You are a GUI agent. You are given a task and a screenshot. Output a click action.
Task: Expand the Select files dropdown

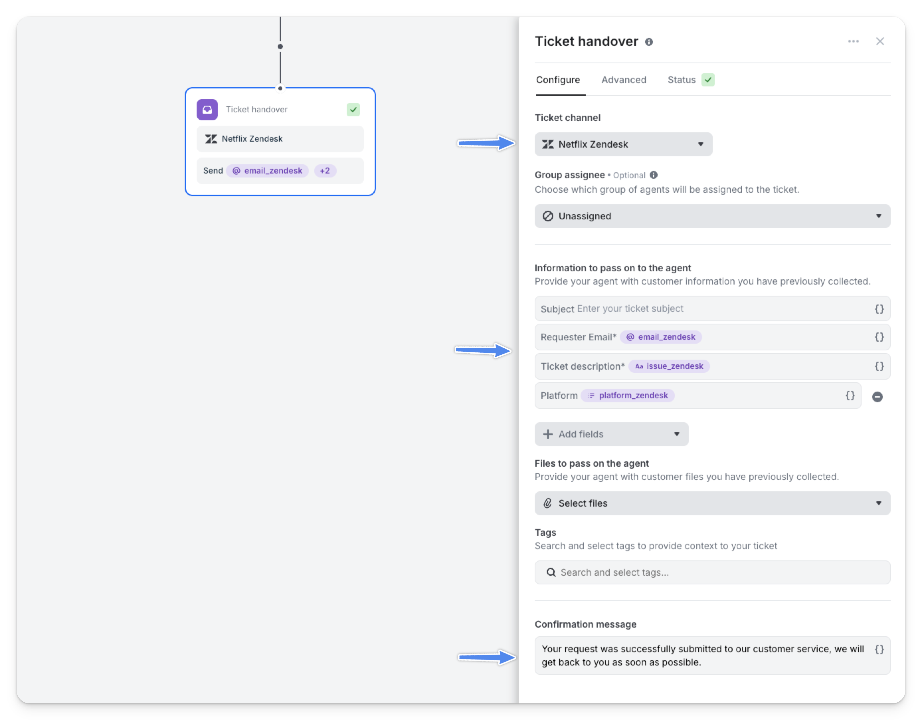(x=712, y=503)
